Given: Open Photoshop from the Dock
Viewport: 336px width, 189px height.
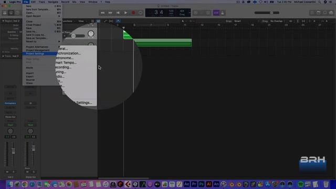Looking at the screenshot, I should click(x=201, y=184).
